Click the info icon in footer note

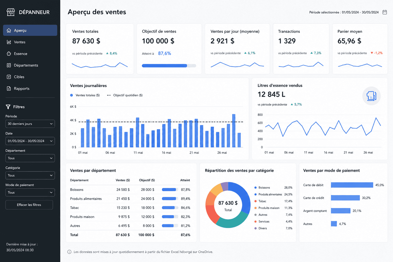pos(69,252)
